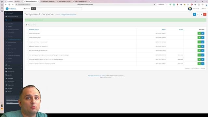Viewport: 208px width, 117px height.
Task: Expand the Продажи sidebar section
Action: click(x=13, y=78)
